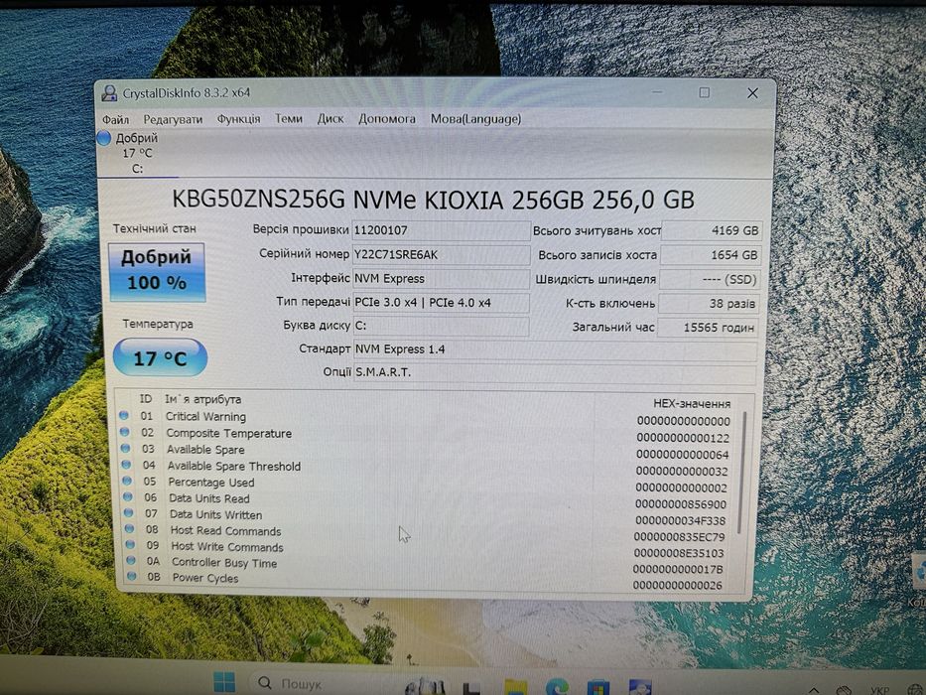Select the Available Spare Threshold row

(x=425, y=467)
